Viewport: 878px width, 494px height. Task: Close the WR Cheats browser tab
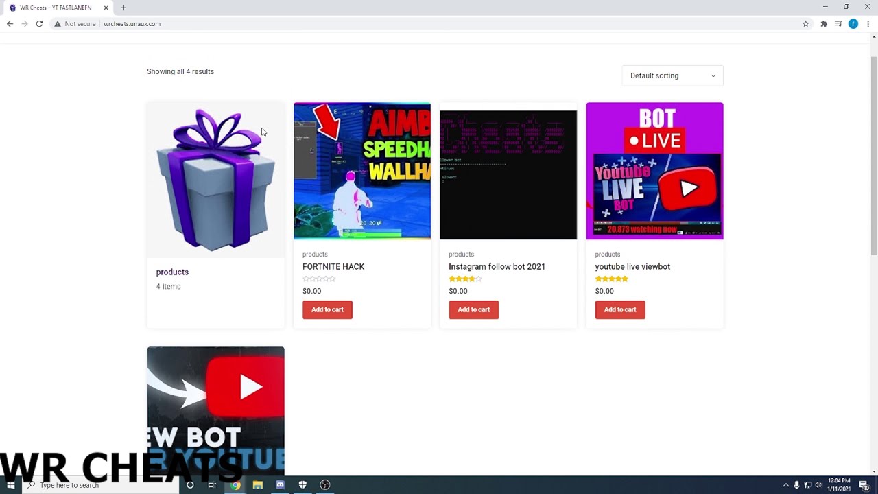click(x=106, y=8)
